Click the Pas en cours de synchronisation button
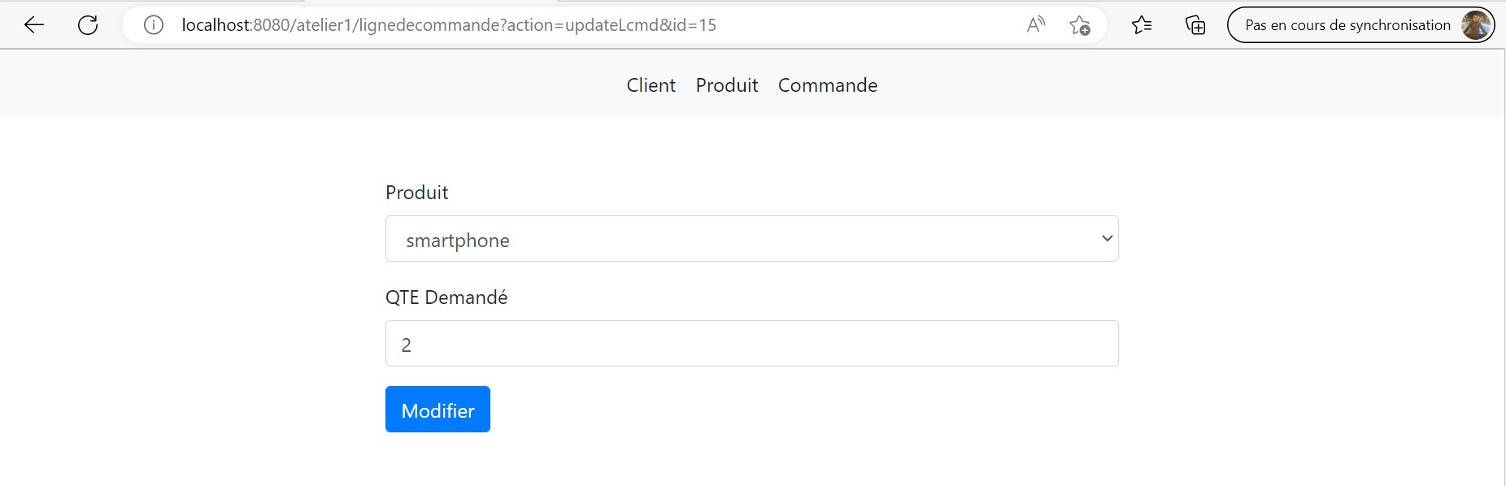Screen dimensions: 1506x486 click(x=1346, y=24)
